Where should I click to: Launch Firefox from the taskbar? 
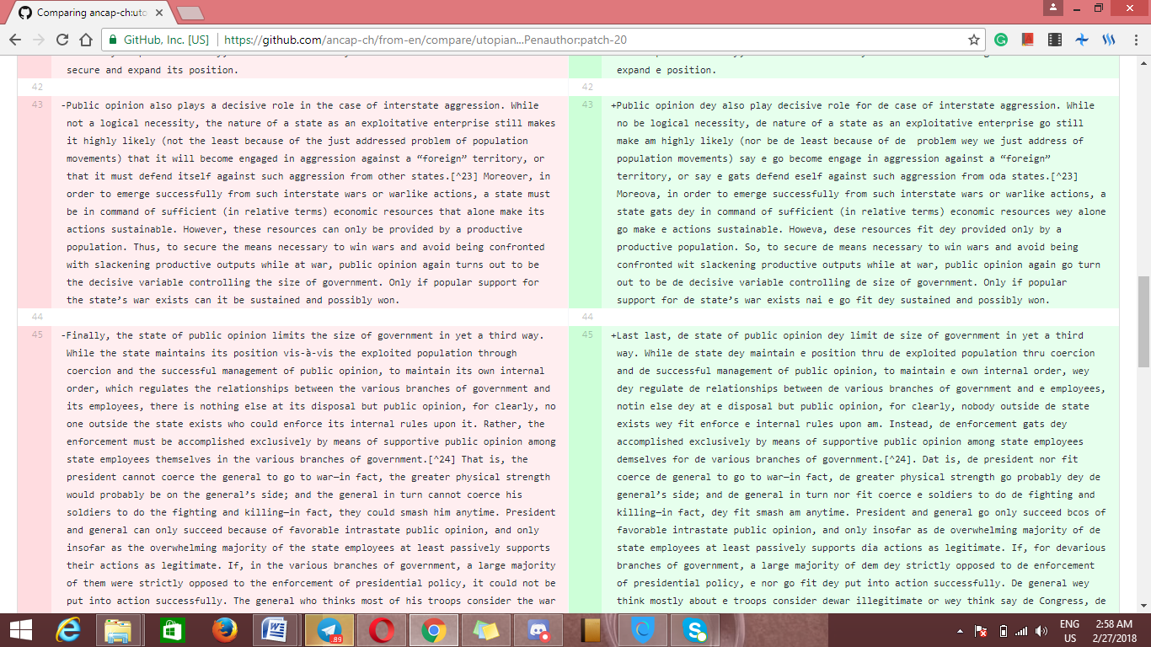point(224,630)
